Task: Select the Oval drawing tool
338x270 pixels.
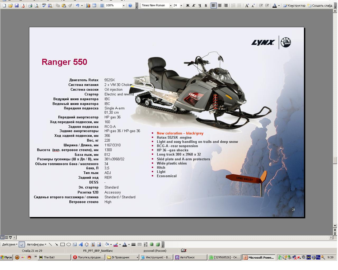Action: pyautogui.click(x=69, y=244)
